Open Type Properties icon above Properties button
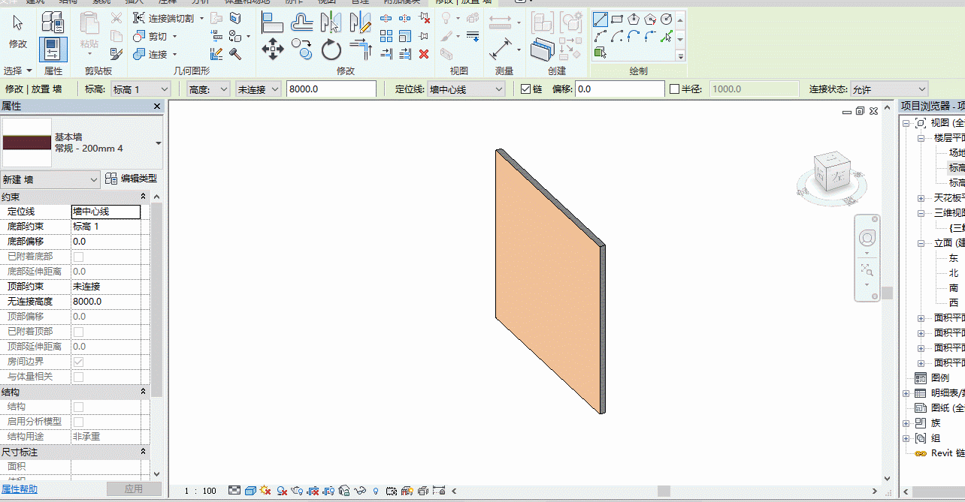Screen dimensions: 965x502 coord(53,23)
